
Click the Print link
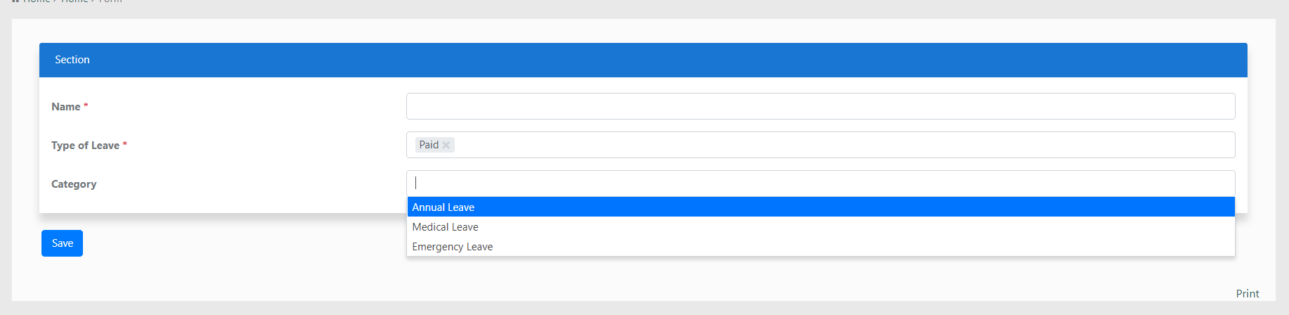pos(1248,294)
